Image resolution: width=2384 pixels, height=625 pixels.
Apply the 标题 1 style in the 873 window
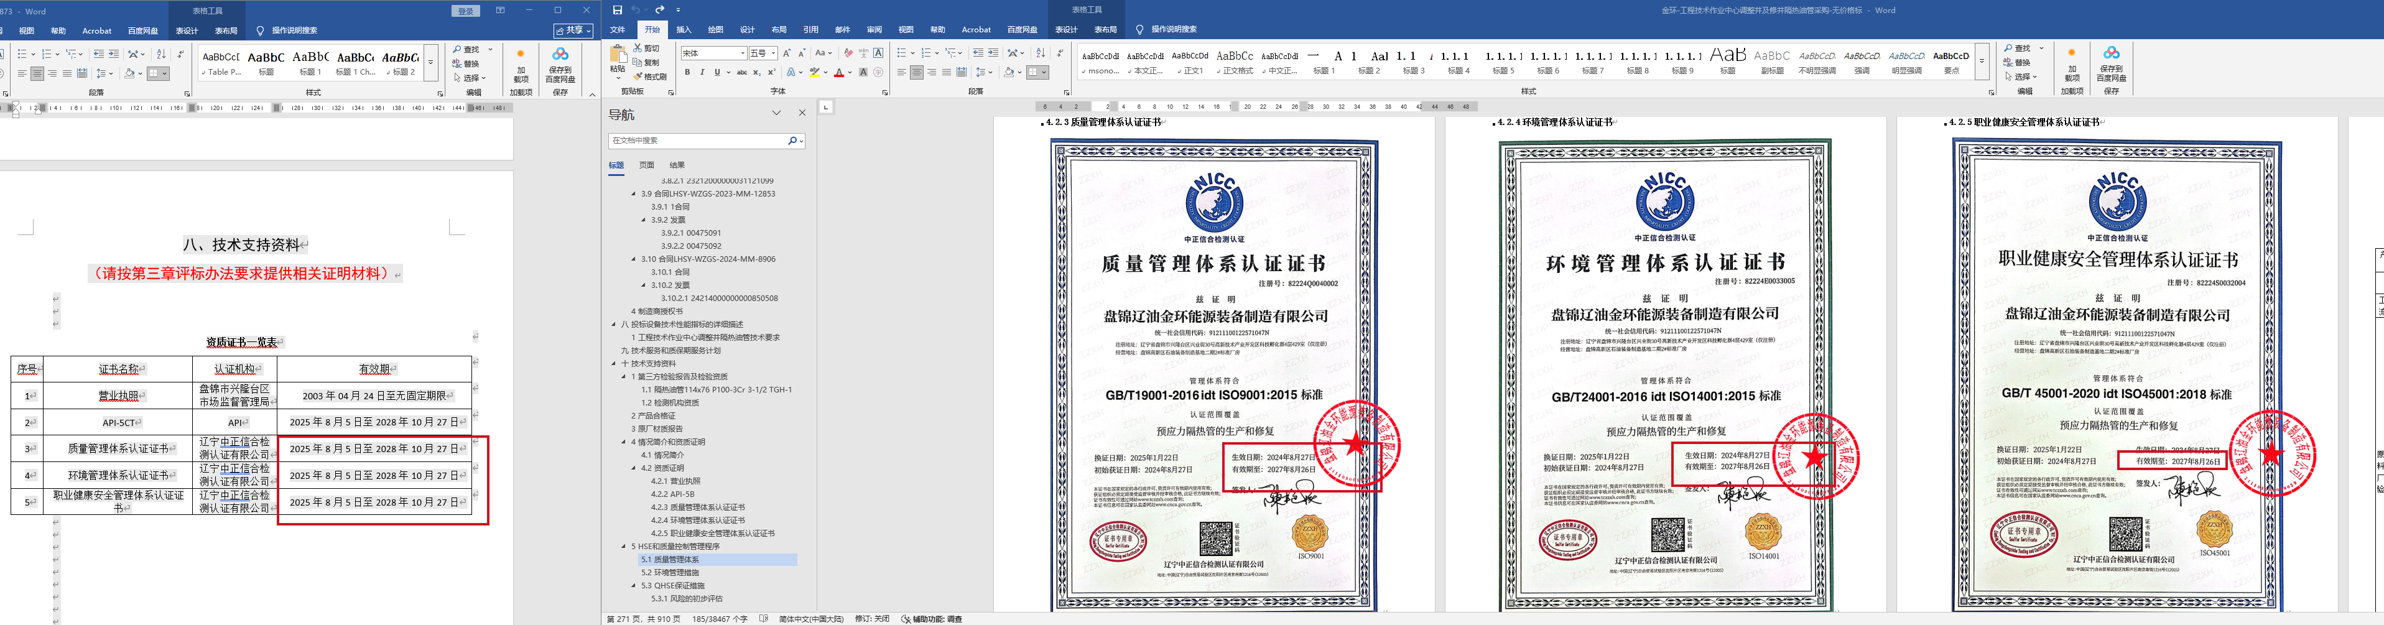pos(310,63)
